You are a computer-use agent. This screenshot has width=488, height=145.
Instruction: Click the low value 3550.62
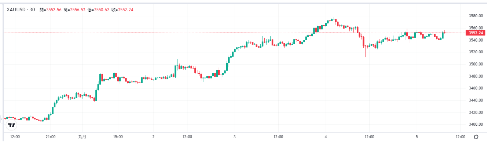click(x=102, y=10)
